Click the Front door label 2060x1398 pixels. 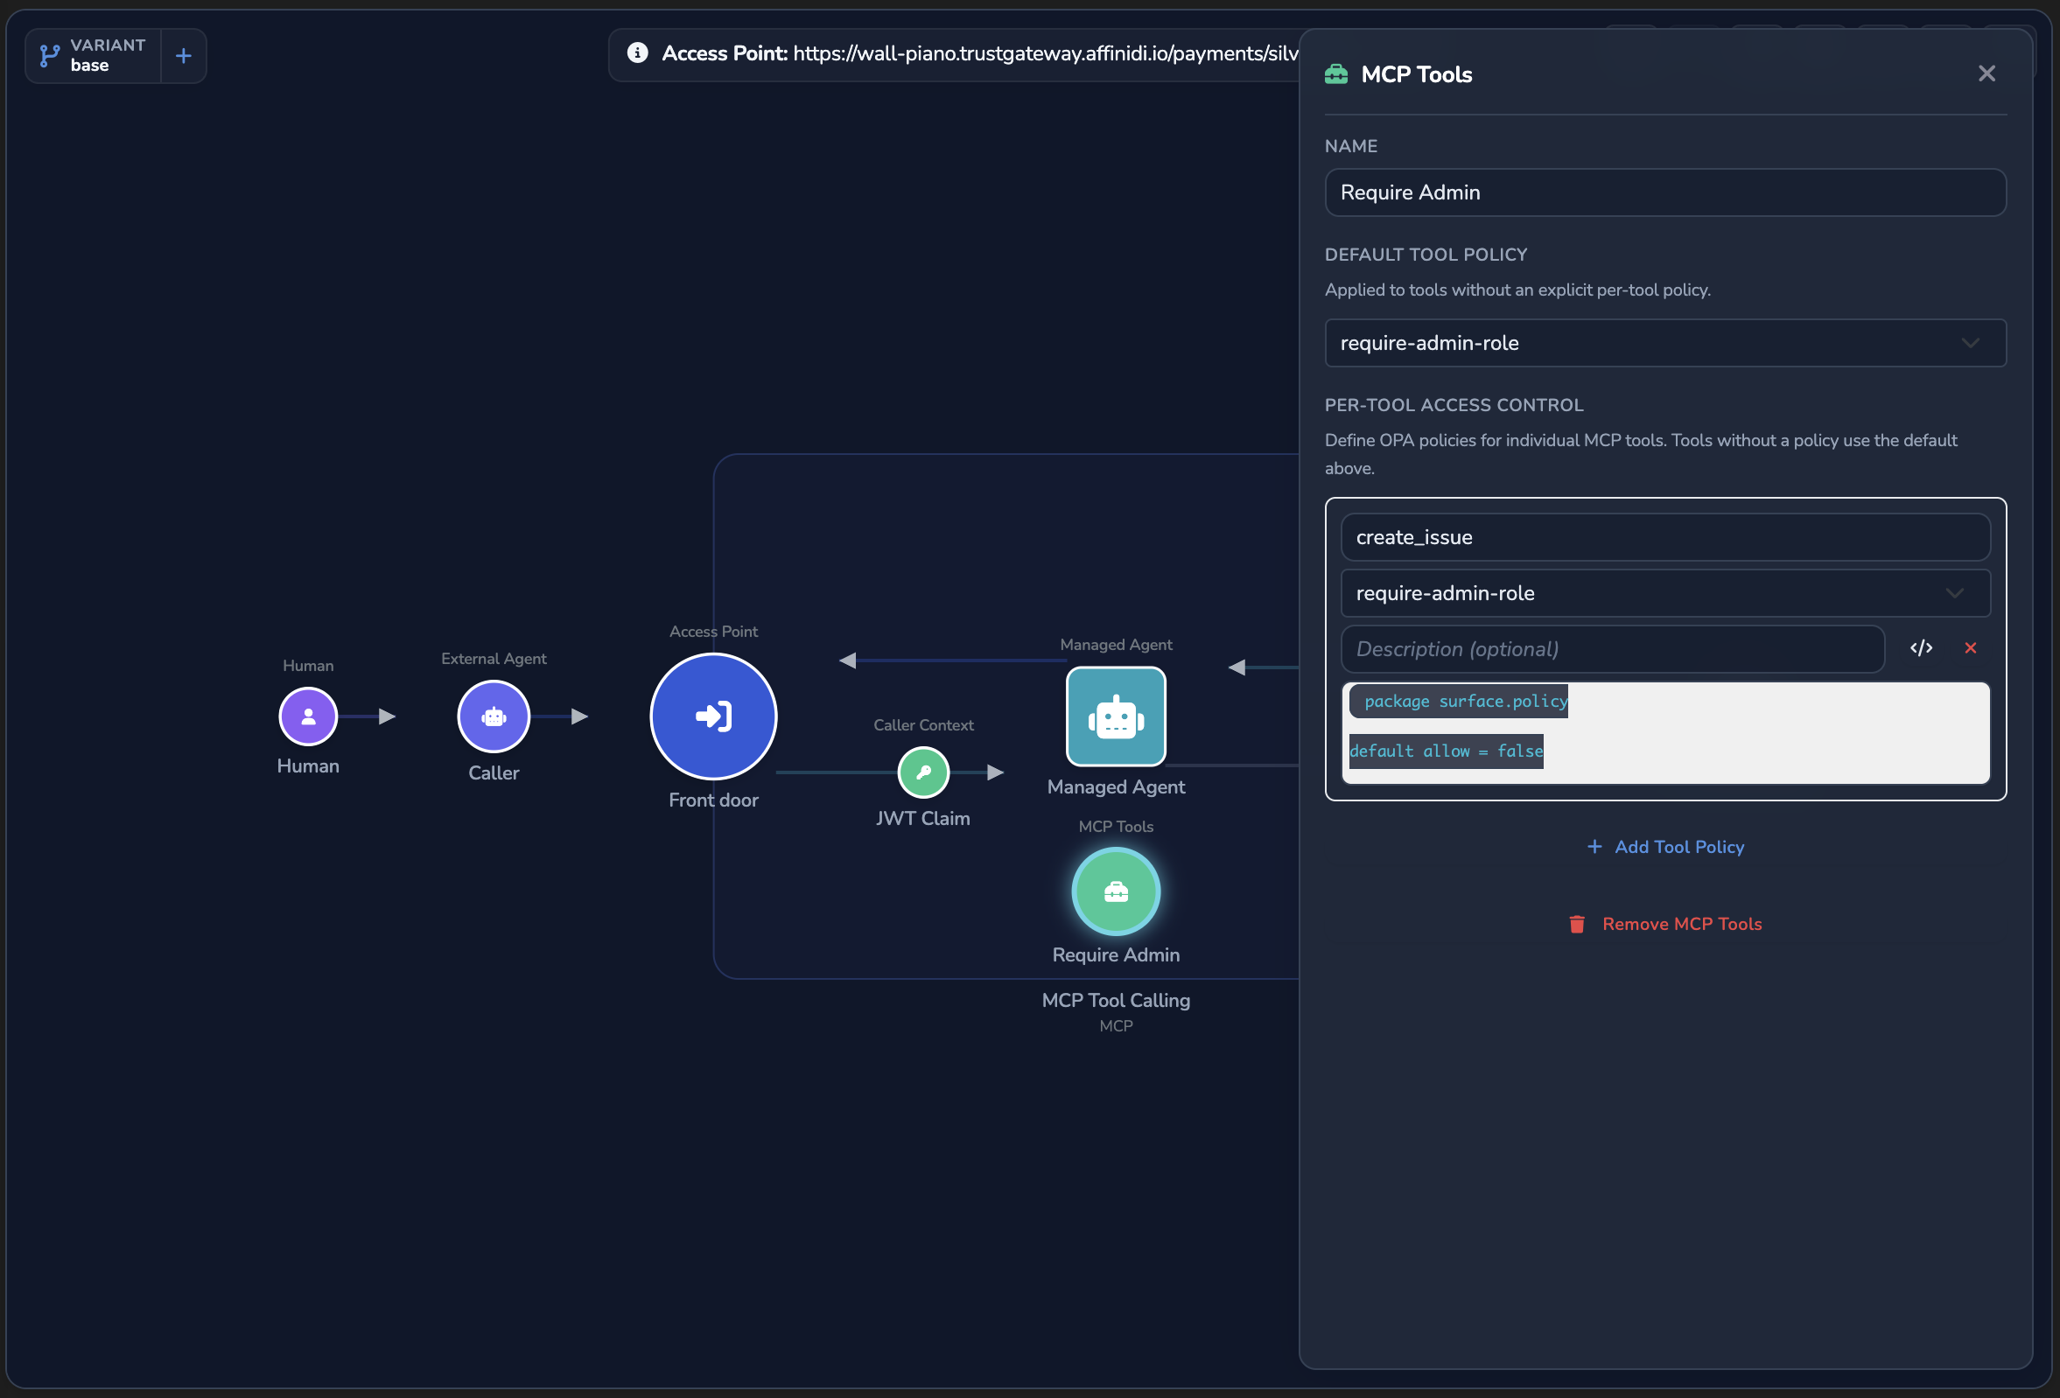point(713,800)
